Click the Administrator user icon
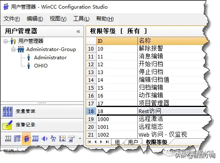Viewport: 220px width, 163px height. click(29, 58)
